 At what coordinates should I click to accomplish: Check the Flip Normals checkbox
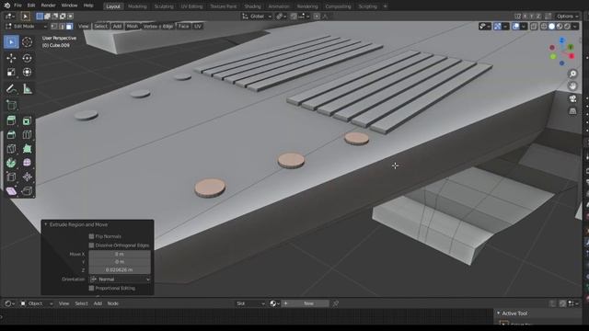[x=91, y=236]
